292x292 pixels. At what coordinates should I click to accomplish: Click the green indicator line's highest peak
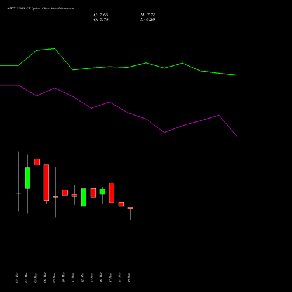54,48
